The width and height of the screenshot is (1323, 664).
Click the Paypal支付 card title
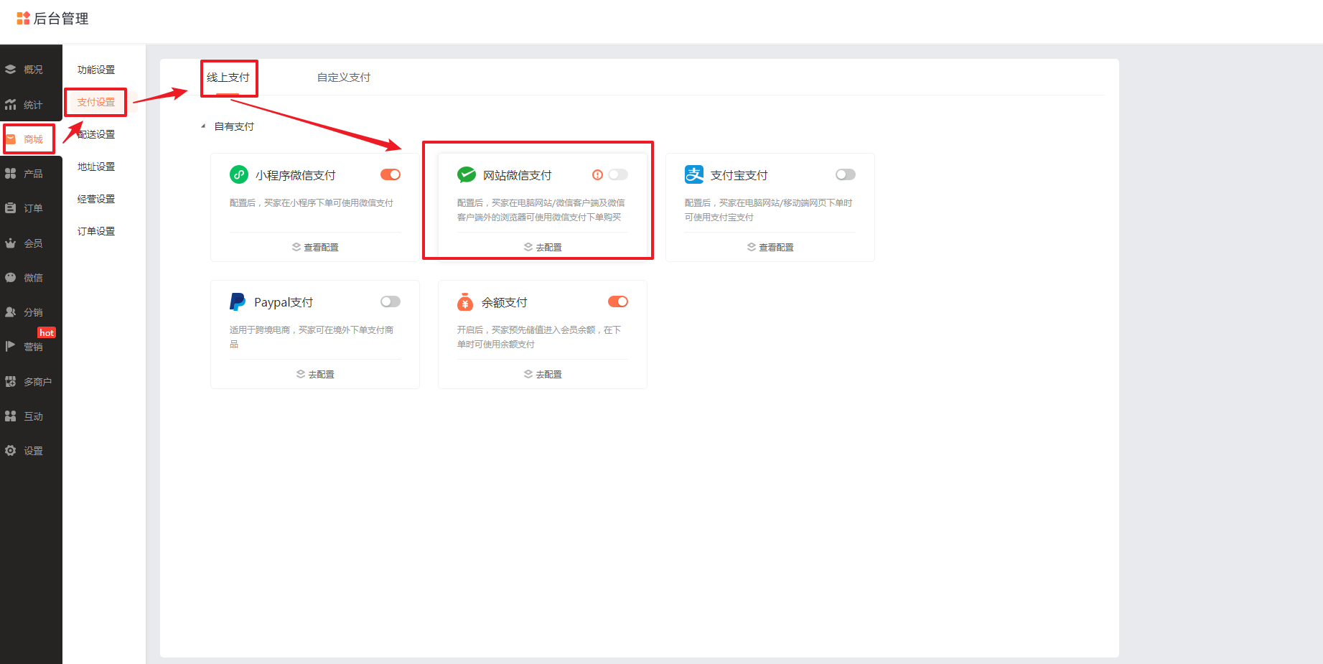284,302
